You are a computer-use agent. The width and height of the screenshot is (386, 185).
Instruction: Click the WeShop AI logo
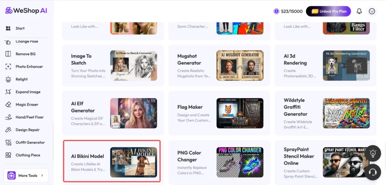26,11
